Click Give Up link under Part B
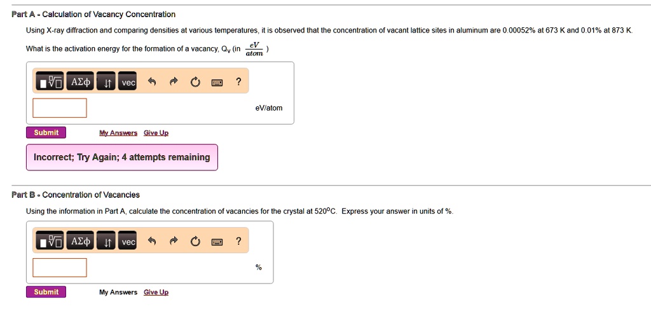The width and height of the screenshot is (651, 330). click(156, 292)
